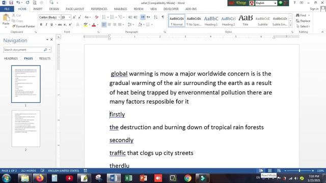Toggle align left paragraph button
This screenshot has width=326, height=183.
click(x=104, y=24)
